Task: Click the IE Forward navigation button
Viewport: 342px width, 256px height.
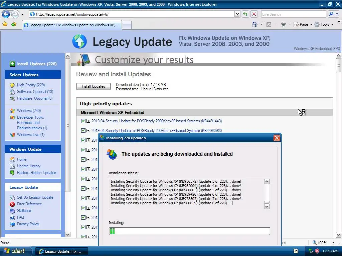Action: (x=15, y=14)
